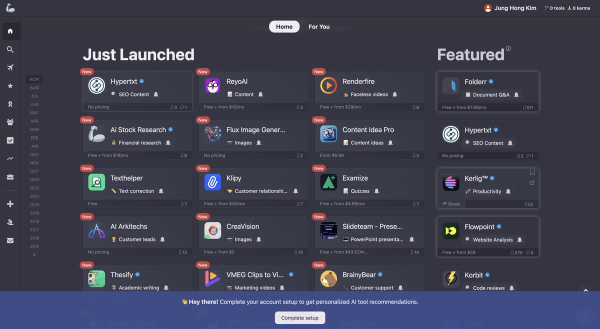Click Share on the Kerlig card
Viewport: 600px width, 329px height.
point(451,204)
